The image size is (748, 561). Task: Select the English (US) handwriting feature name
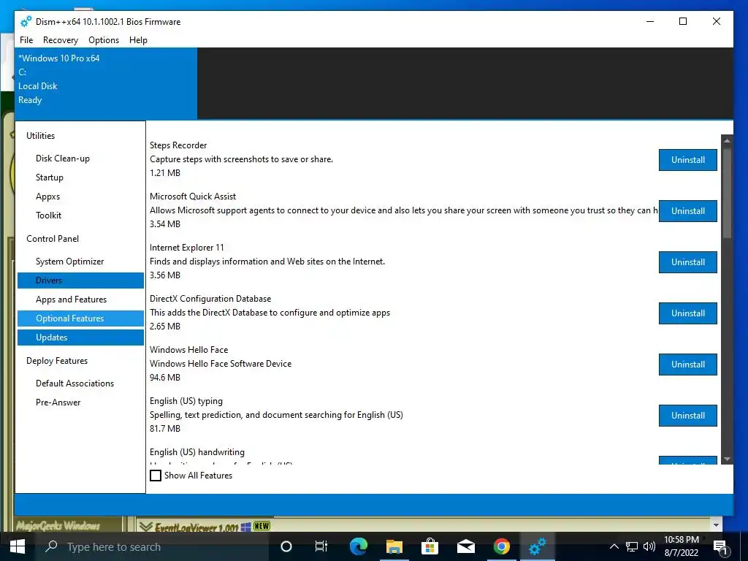tap(197, 452)
